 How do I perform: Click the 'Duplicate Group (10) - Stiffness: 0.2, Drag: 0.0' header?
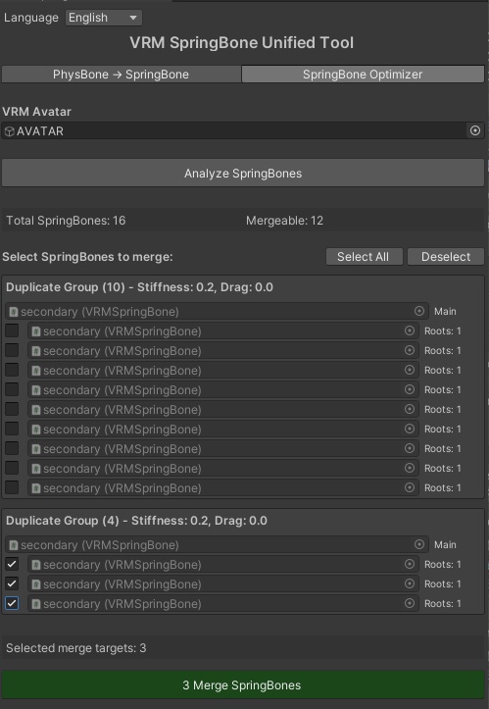140,287
